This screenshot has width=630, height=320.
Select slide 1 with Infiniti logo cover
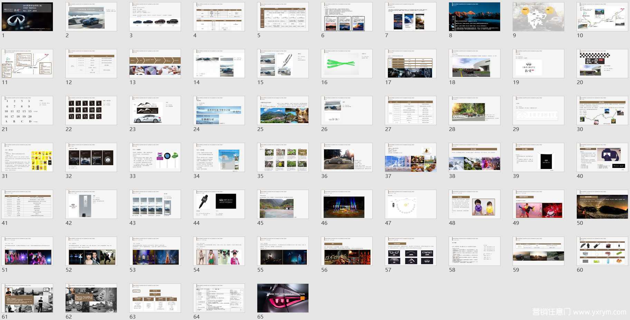click(27, 17)
